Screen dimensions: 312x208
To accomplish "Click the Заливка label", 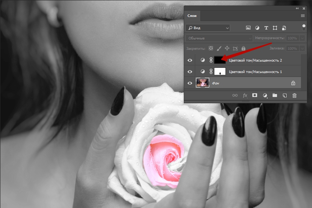I will coord(277,48).
